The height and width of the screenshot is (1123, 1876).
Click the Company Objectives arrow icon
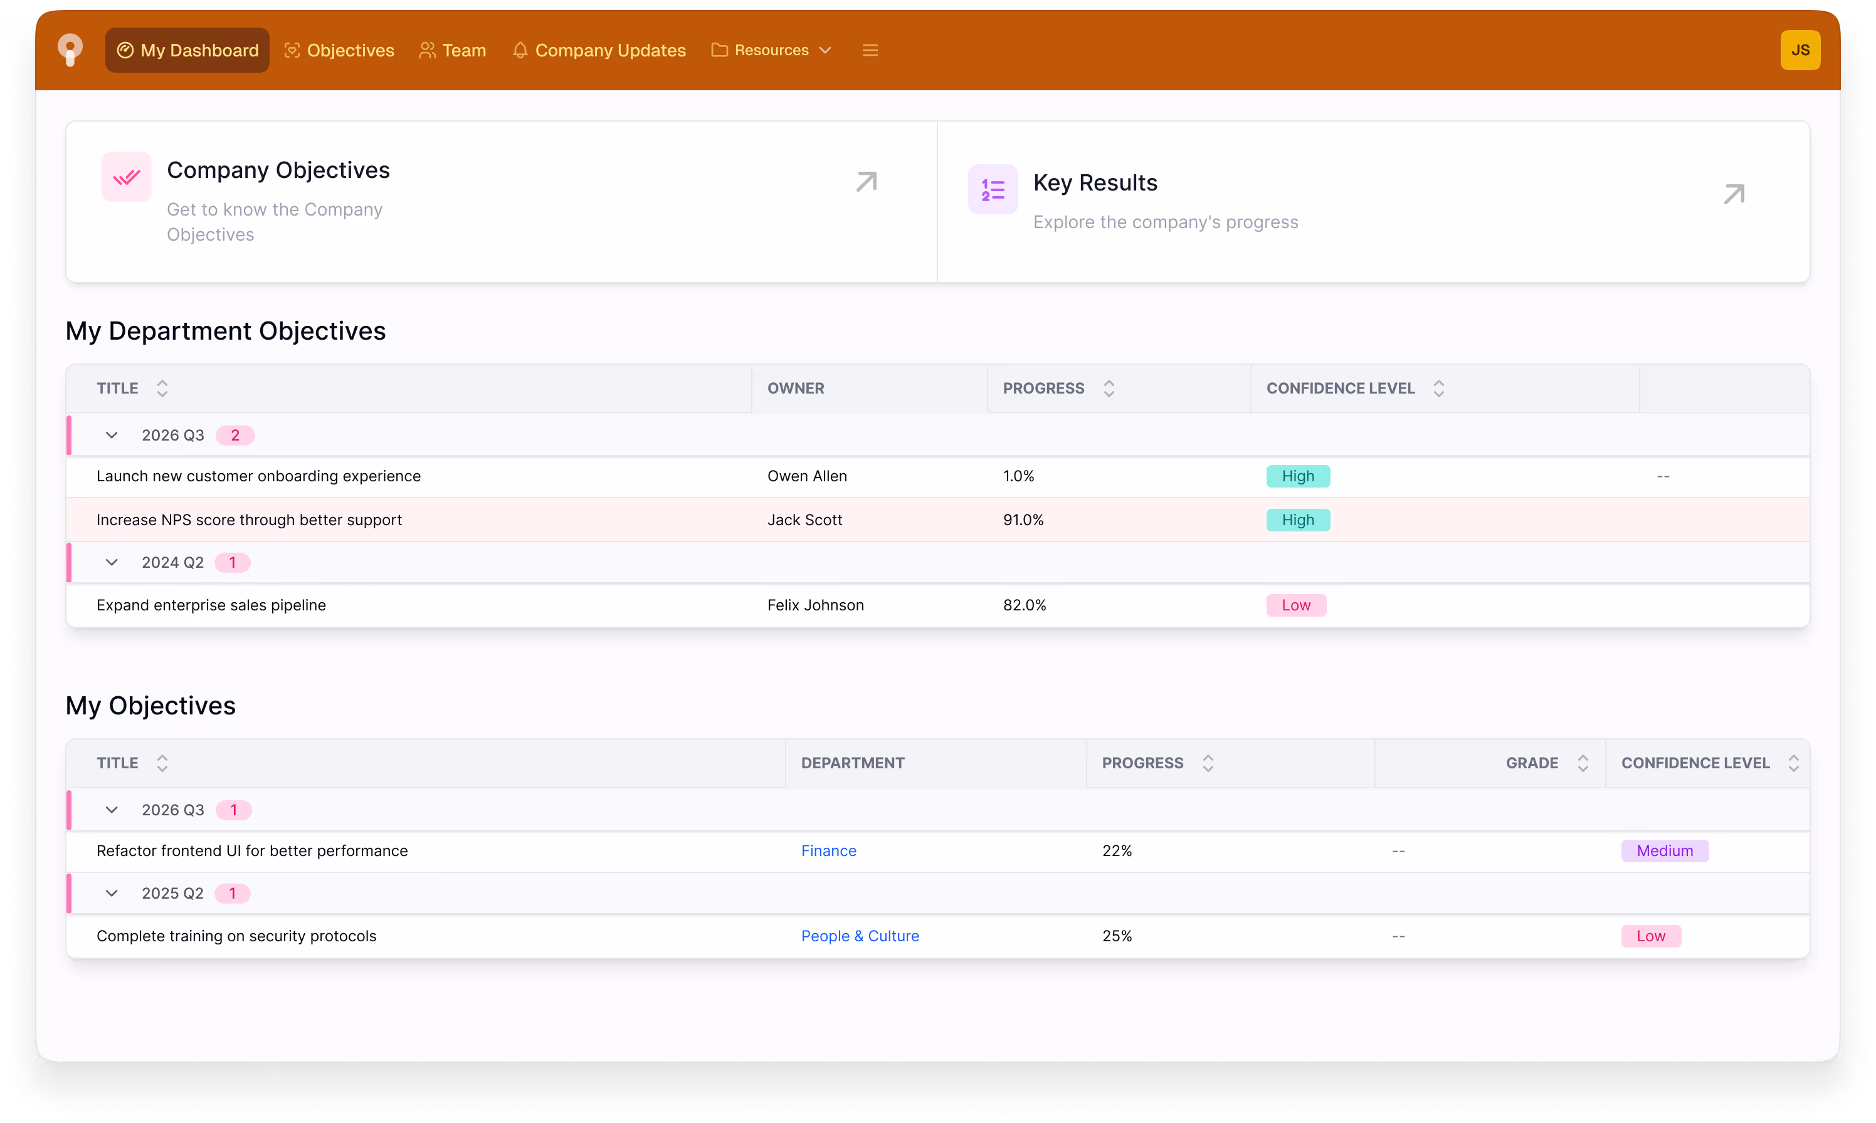(x=866, y=182)
